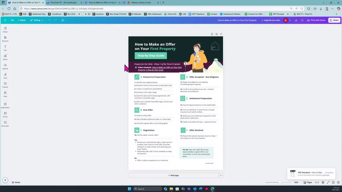Open the Apps panel
This screenshot has width=342, height=192.
coord(5,94)
